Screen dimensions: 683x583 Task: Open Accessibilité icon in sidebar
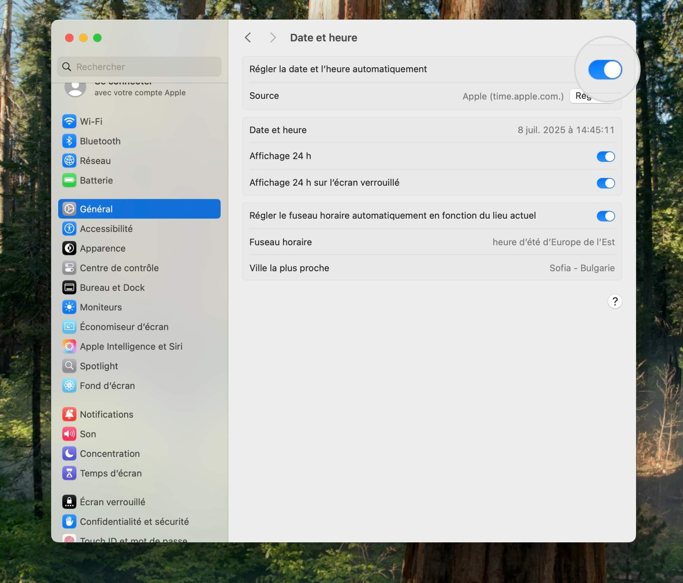(69, 229)
